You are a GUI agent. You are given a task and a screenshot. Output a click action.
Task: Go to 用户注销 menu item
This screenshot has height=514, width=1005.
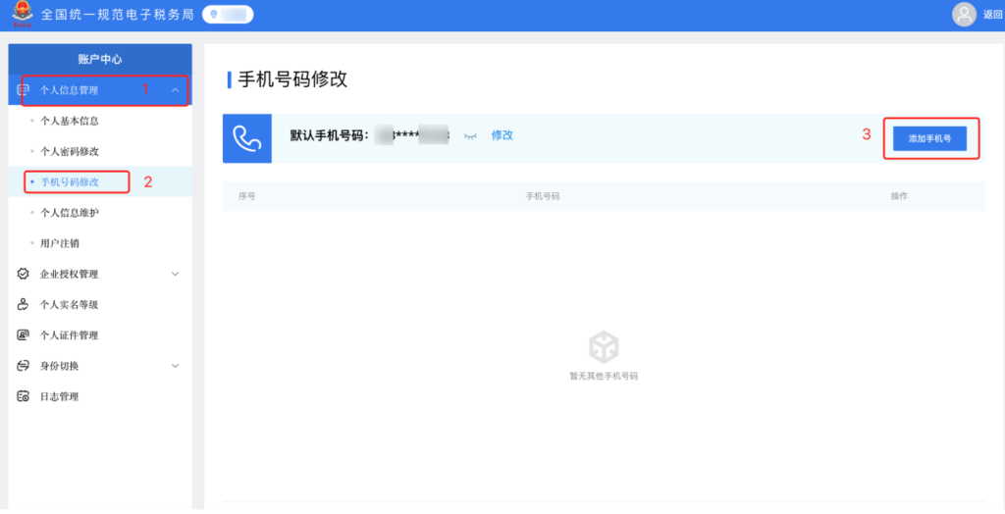coord(61,242)
